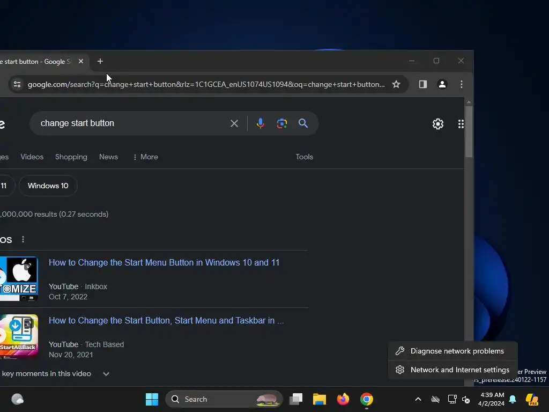Screen dimensions: 549x412
Task: Click the page vertical scrollbar
Action: (469, 132)
